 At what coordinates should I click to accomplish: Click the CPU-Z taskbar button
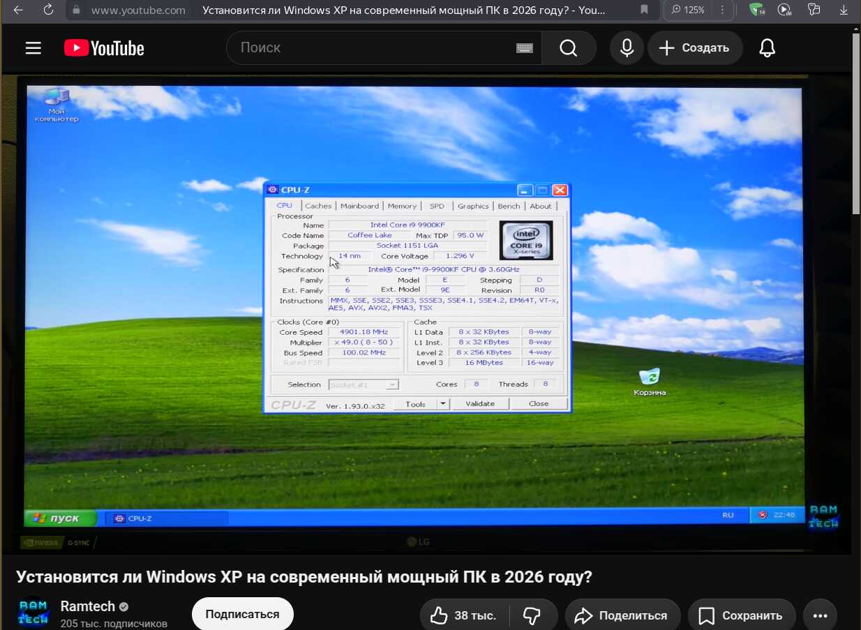pyautogui.click(x=166, y=518)
